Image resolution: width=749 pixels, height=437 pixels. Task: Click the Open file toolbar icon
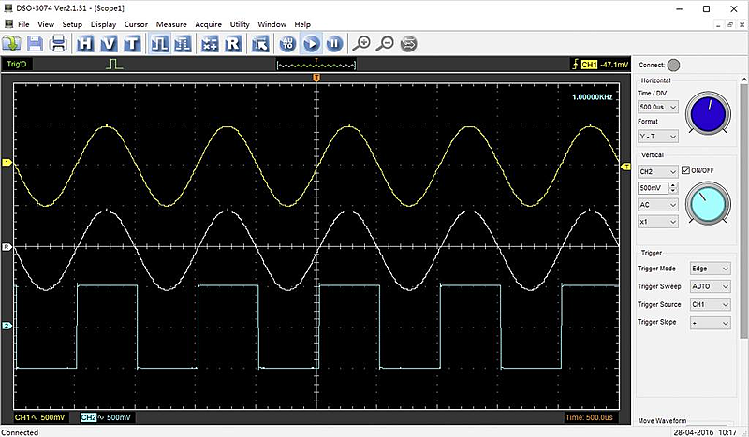coord(12,43)
